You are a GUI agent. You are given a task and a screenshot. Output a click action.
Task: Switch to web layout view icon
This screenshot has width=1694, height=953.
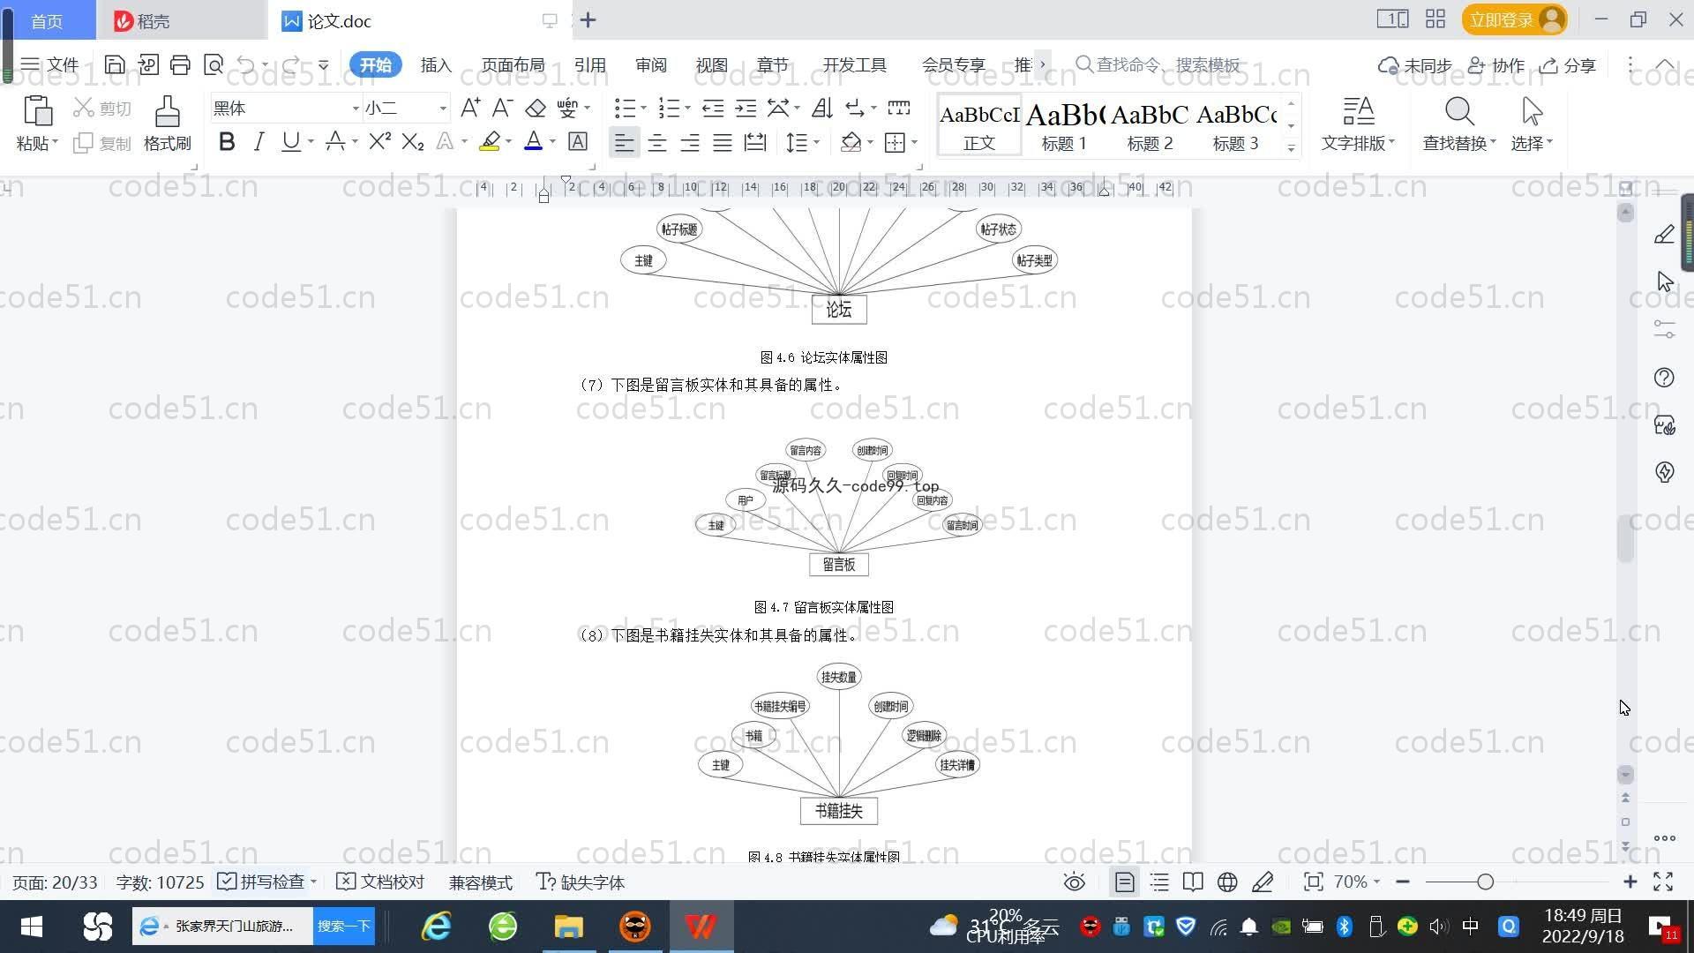[1227, 882]
